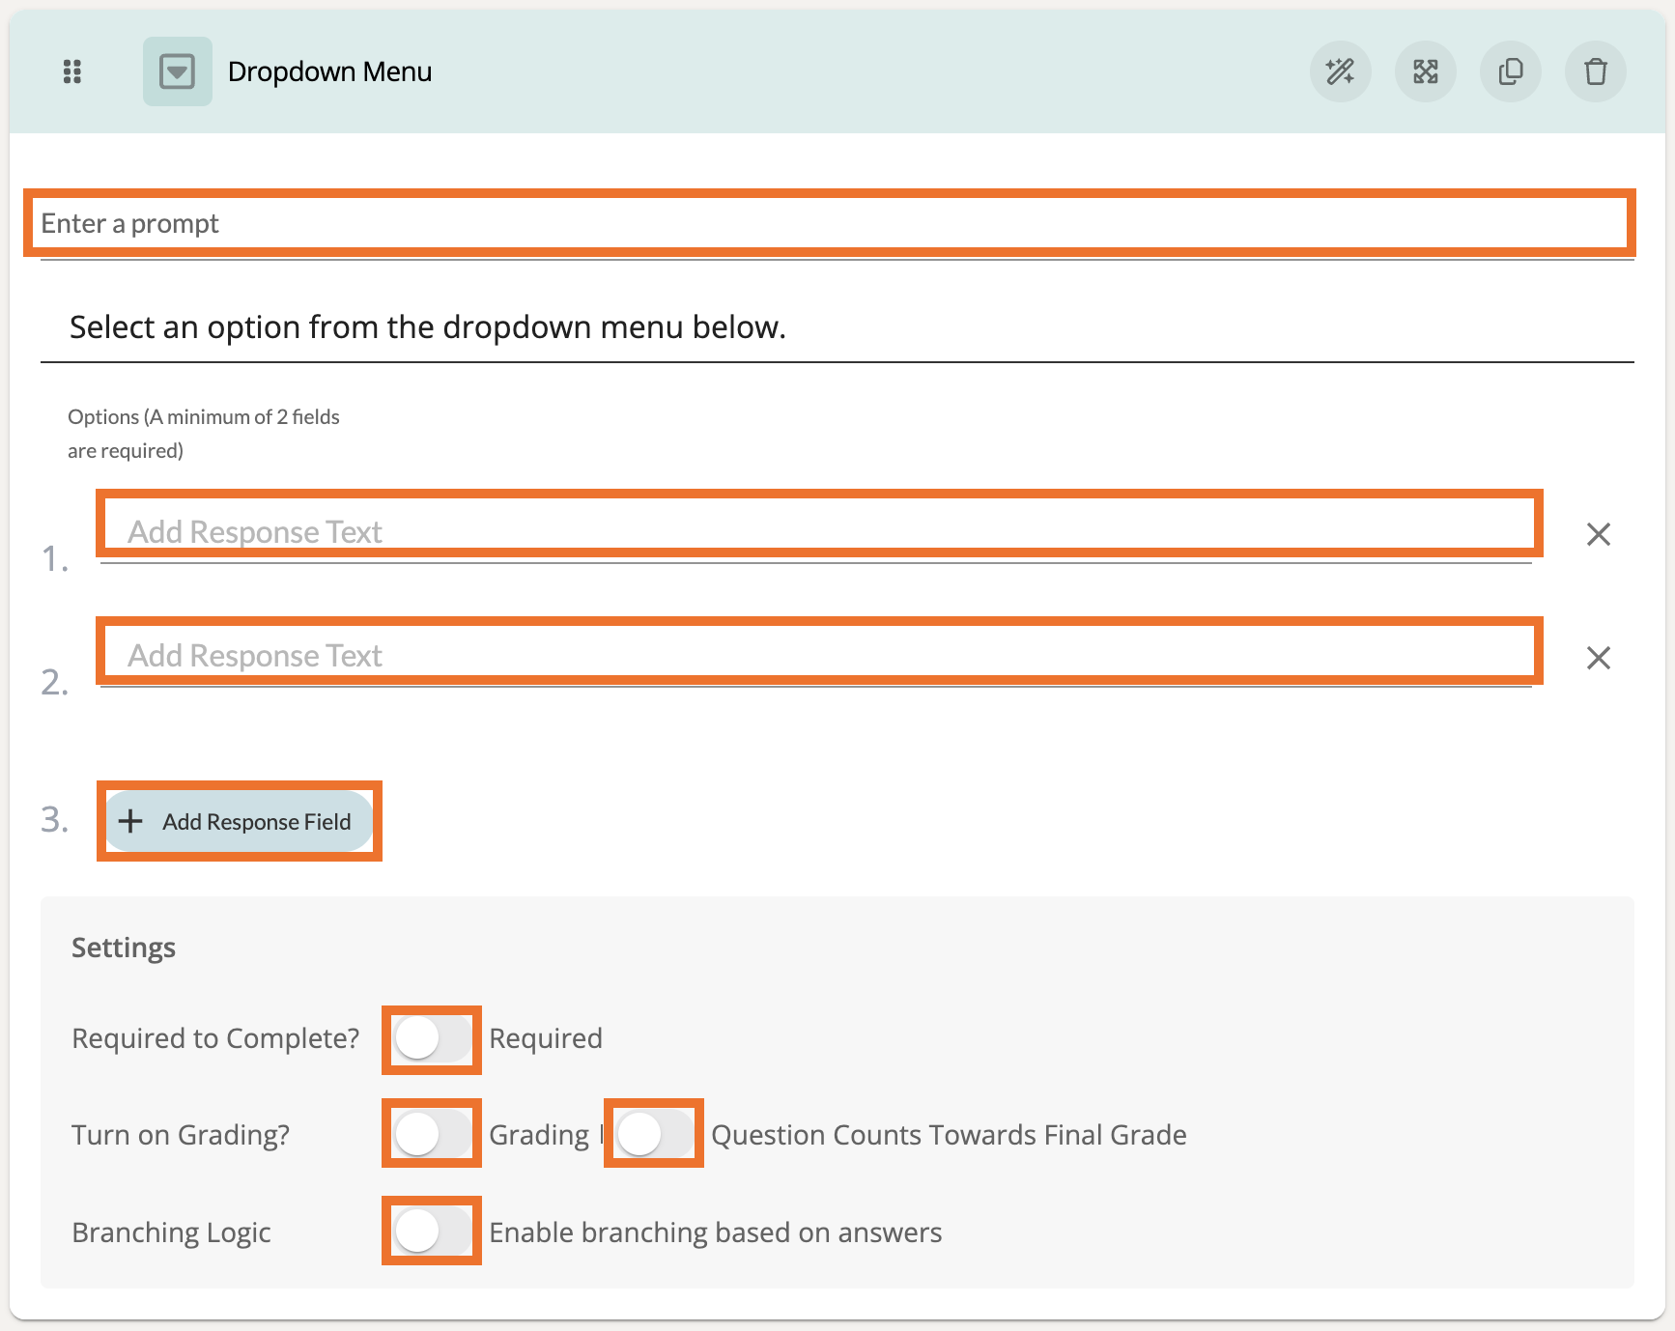Focus the Enter a prompt field
Image resolution: width=1675 pixels, height=1331 pixels.
[829, 224]
